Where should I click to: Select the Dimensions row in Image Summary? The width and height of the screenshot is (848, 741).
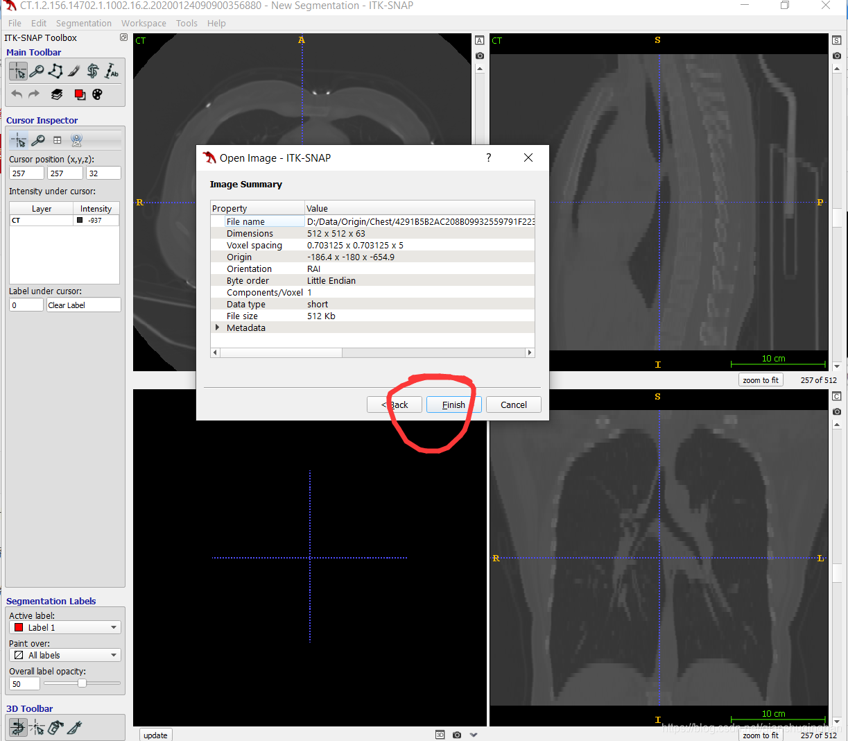[373, 233]
